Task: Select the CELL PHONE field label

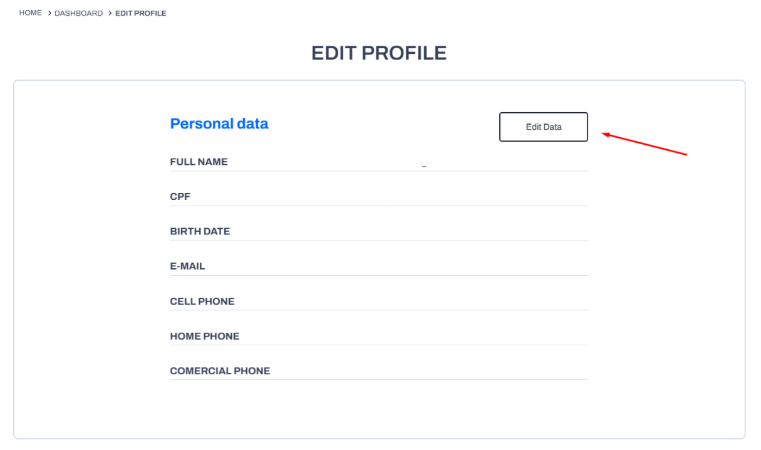Action: tap(202, 301)
